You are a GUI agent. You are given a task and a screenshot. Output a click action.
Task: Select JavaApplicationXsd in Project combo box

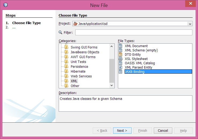tap(132, 24)
